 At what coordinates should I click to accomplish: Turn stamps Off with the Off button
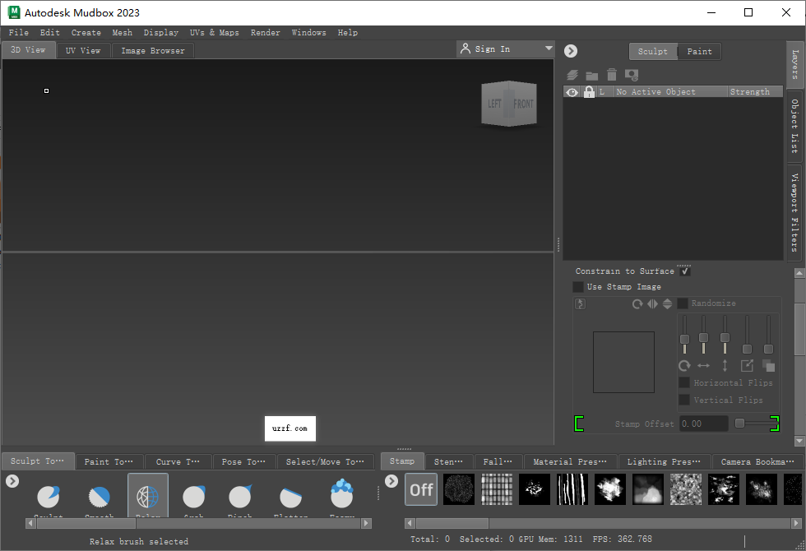click(x=420, y=489)
